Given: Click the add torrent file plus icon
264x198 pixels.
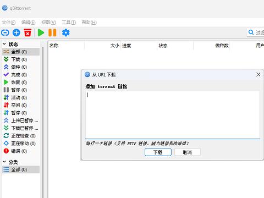Looking at the screenshot, I should 16,33.
